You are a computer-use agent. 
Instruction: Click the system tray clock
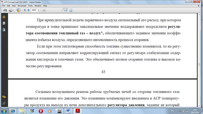pyautogui.click(x=195, y=111)
